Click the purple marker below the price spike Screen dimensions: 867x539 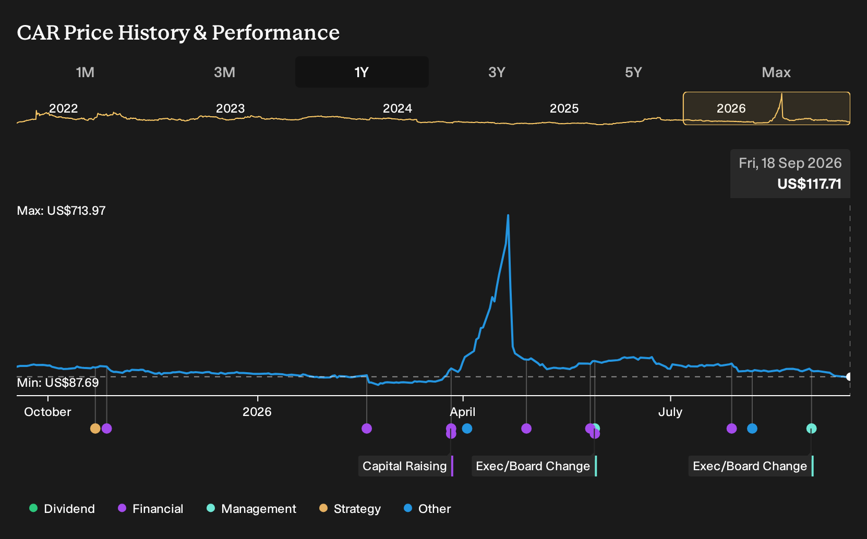526,428
